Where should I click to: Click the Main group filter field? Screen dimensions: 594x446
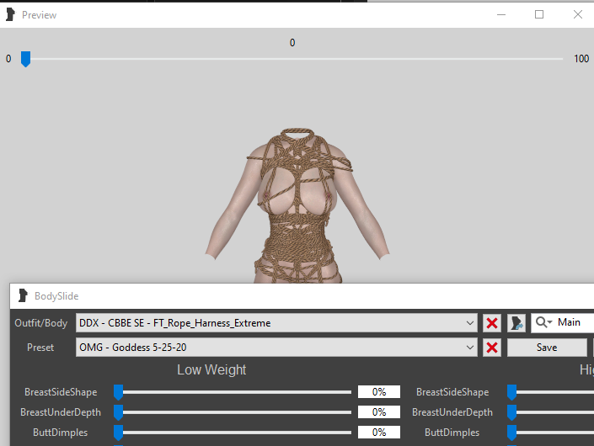563,322
